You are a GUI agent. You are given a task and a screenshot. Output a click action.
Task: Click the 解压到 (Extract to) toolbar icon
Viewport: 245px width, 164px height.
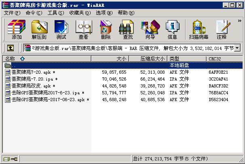click(39, 29)
